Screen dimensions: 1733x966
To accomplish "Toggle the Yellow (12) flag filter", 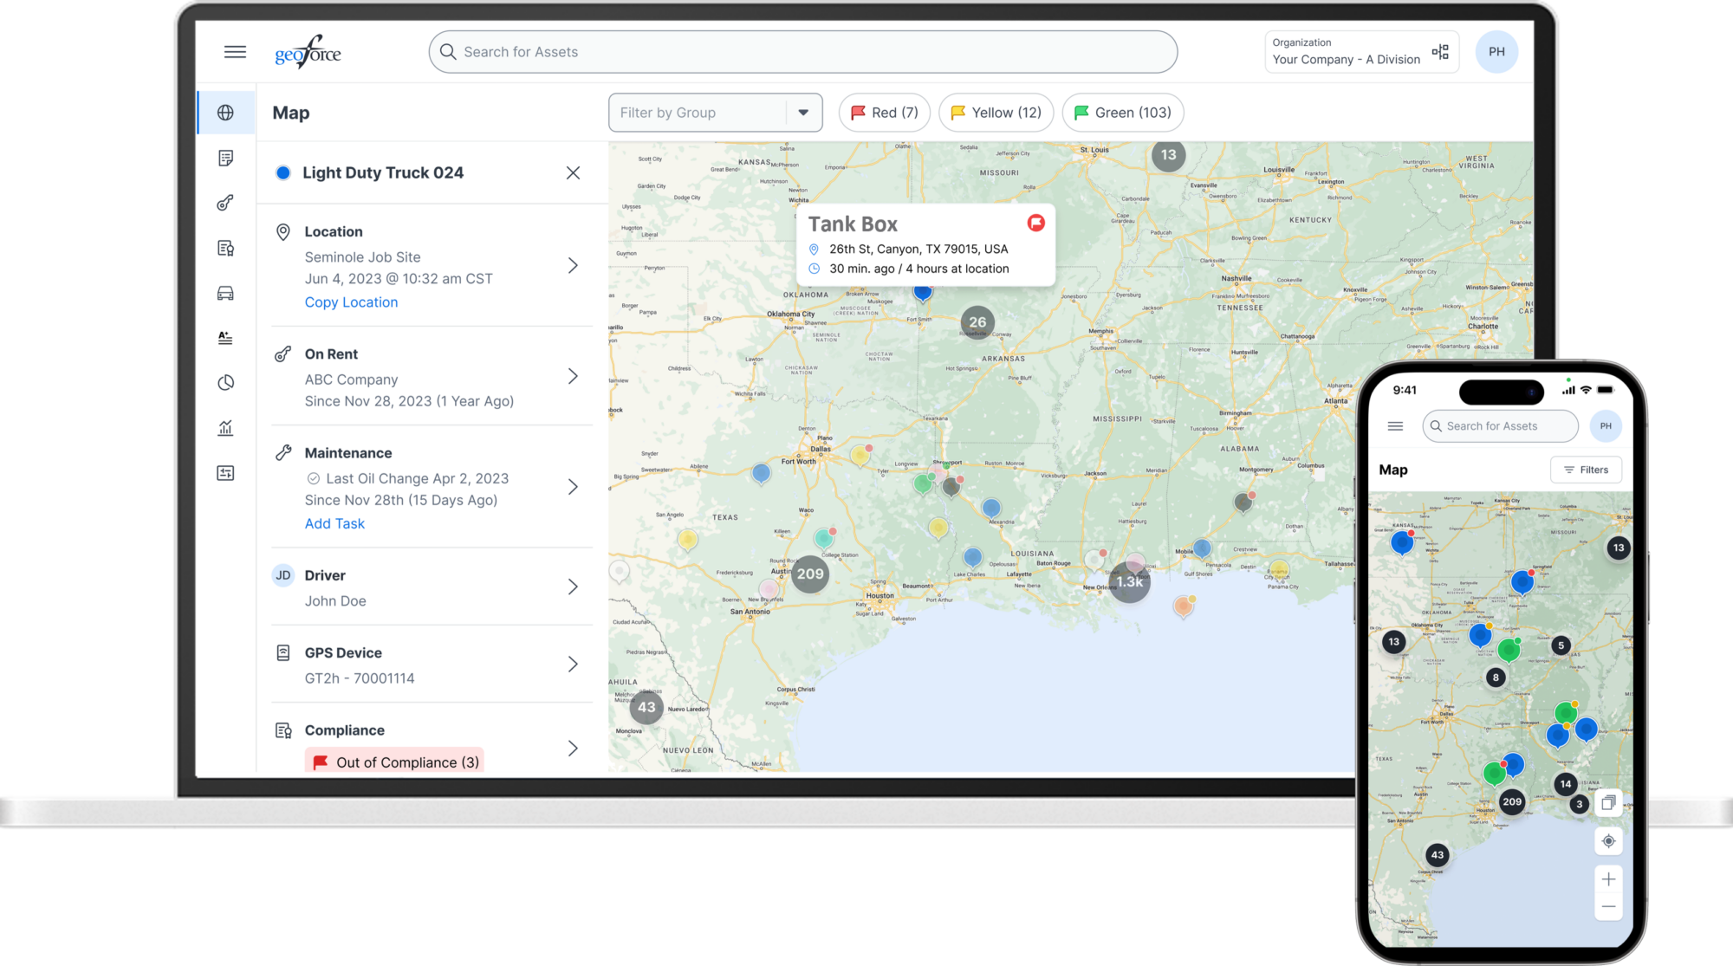I will [995, 112].
